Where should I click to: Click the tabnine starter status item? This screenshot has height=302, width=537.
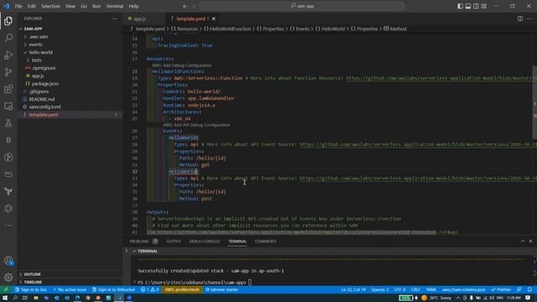pyautogui.click(x=222, y=289)
